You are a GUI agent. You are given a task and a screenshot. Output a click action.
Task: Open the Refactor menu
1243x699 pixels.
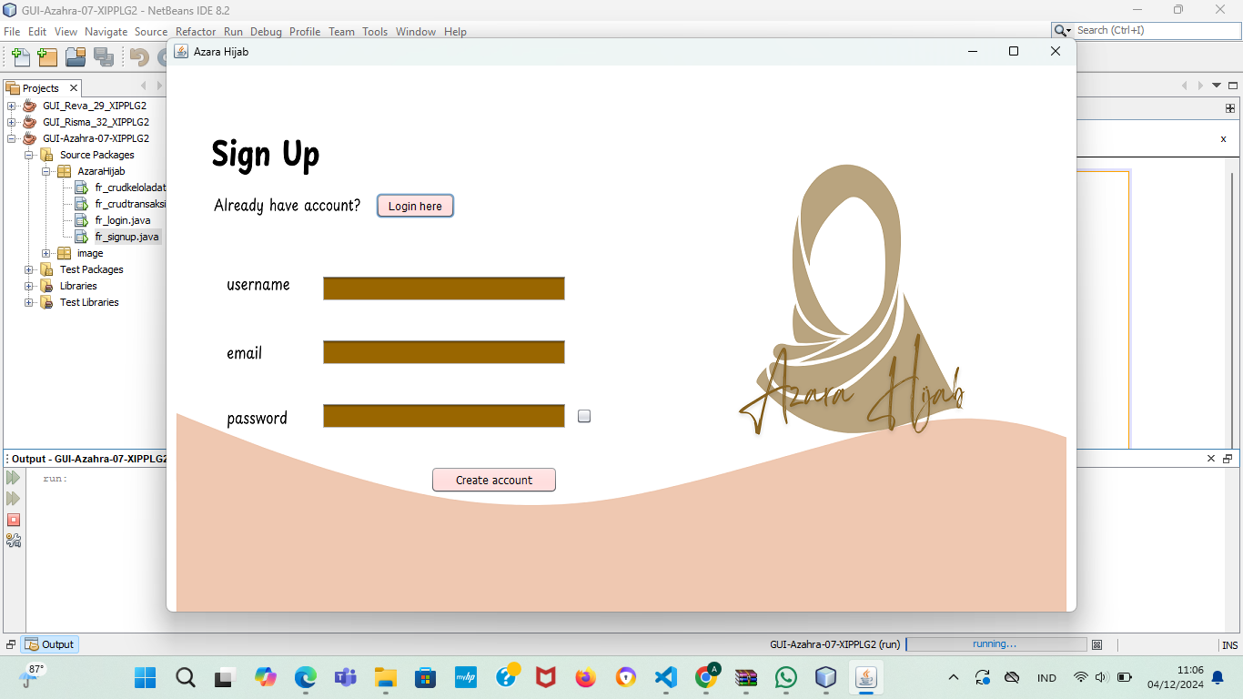point(196,31)
